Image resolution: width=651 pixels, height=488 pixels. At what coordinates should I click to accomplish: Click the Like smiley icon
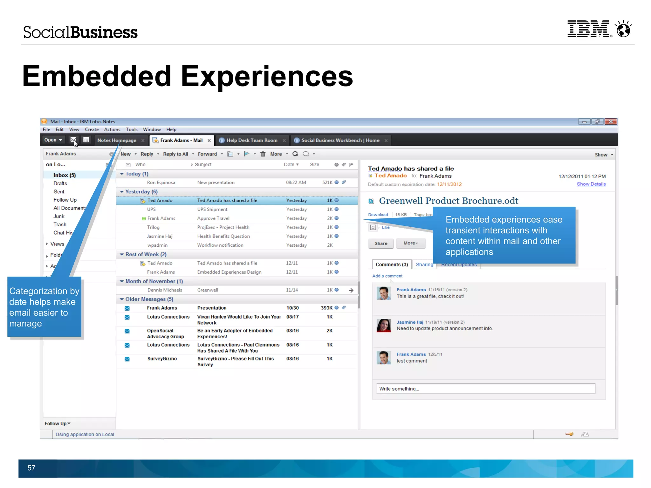[373, 227]
